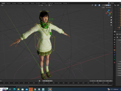The height and width of the screenshot is (91, 121).
Task: Open Google Chrome from the taskbar
Action: click(35, 89)
